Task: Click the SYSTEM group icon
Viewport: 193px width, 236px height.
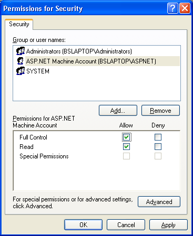Action: click(x=21, y=71)
